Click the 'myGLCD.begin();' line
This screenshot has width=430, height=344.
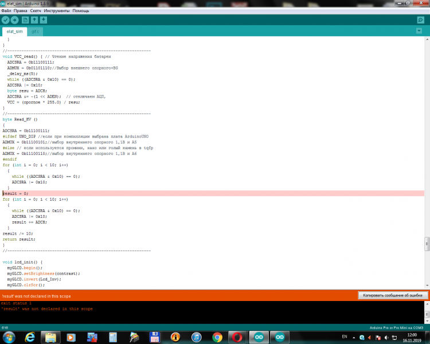click(25, 268)
